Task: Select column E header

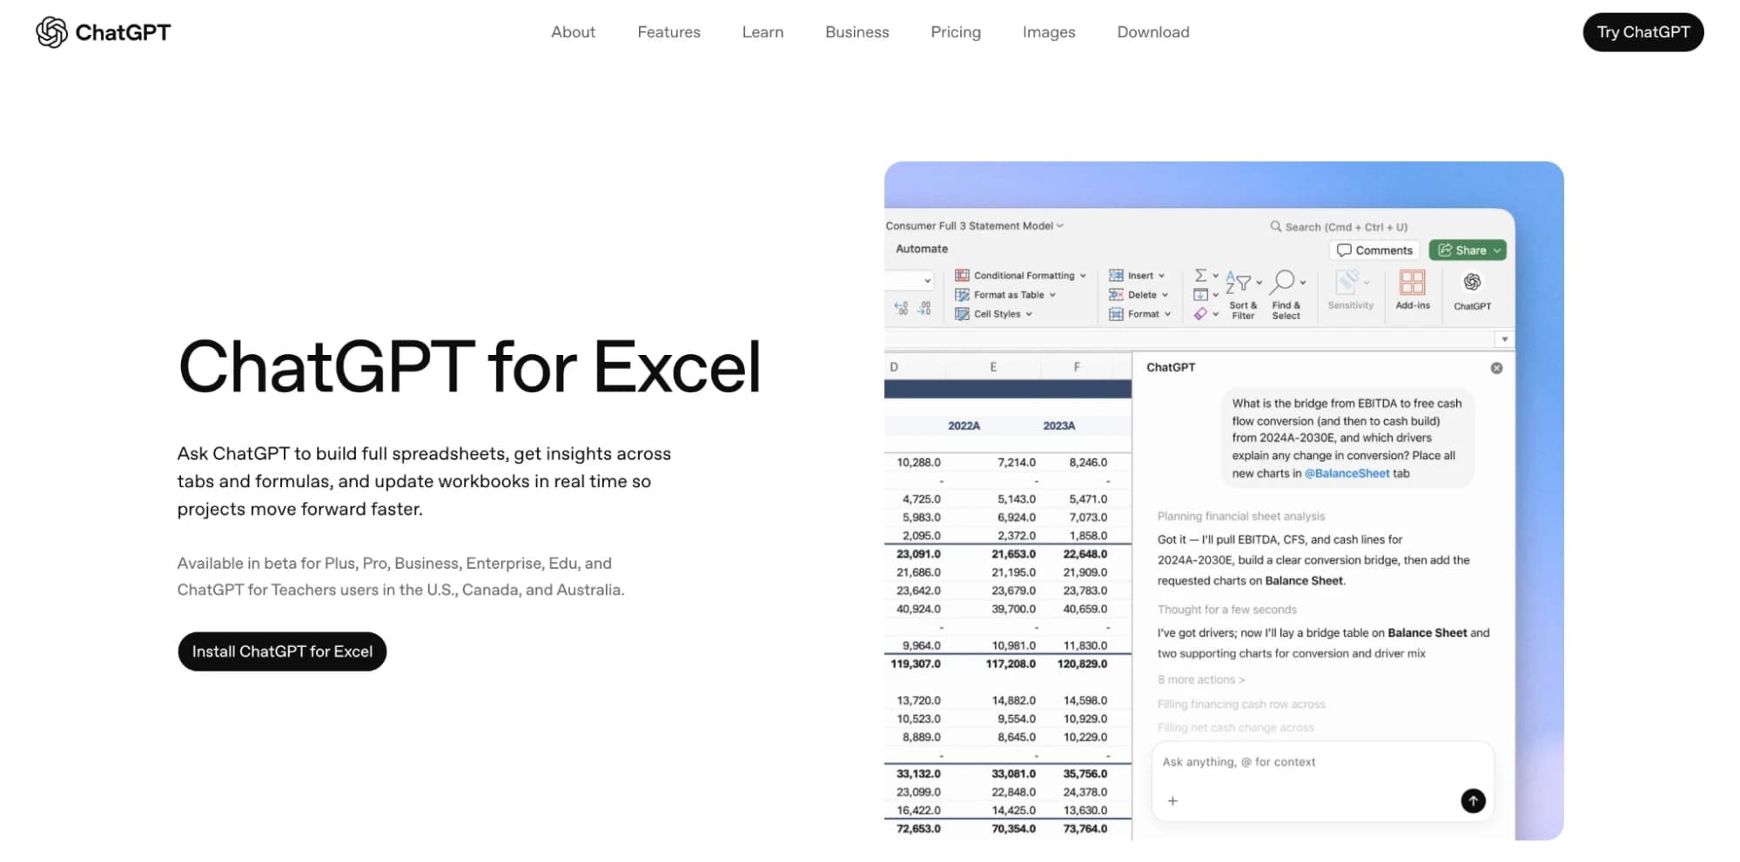Action: pos(993,367)
